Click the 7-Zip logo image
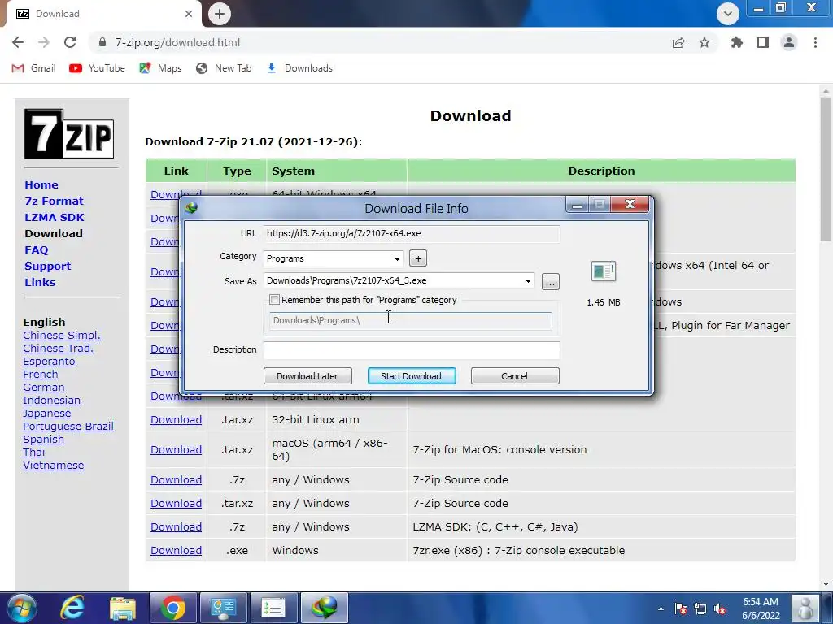The height and width of the screenshot is (624, 833). pyautogui.click(x=69, y=134)
